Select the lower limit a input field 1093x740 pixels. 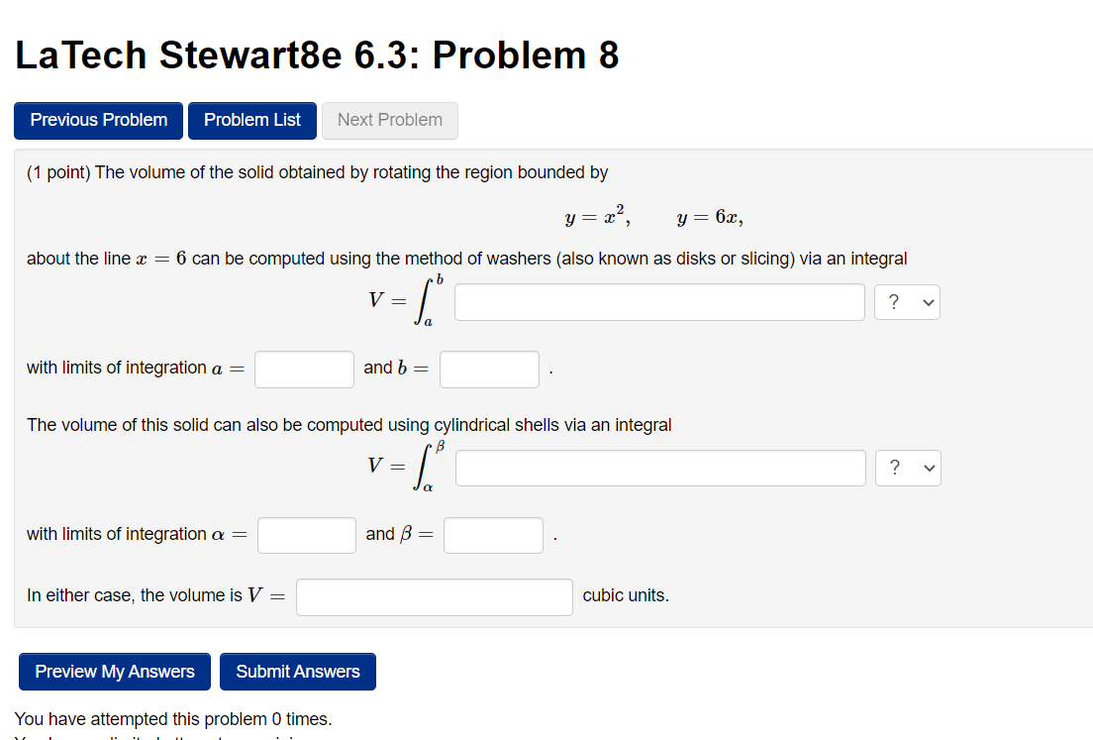[304, 369]
